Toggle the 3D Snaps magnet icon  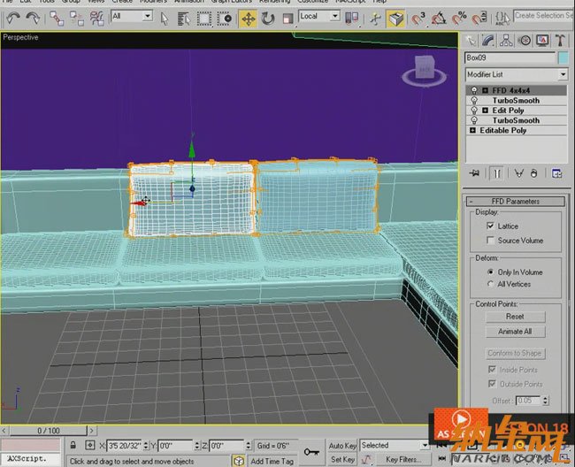point(418,19)
